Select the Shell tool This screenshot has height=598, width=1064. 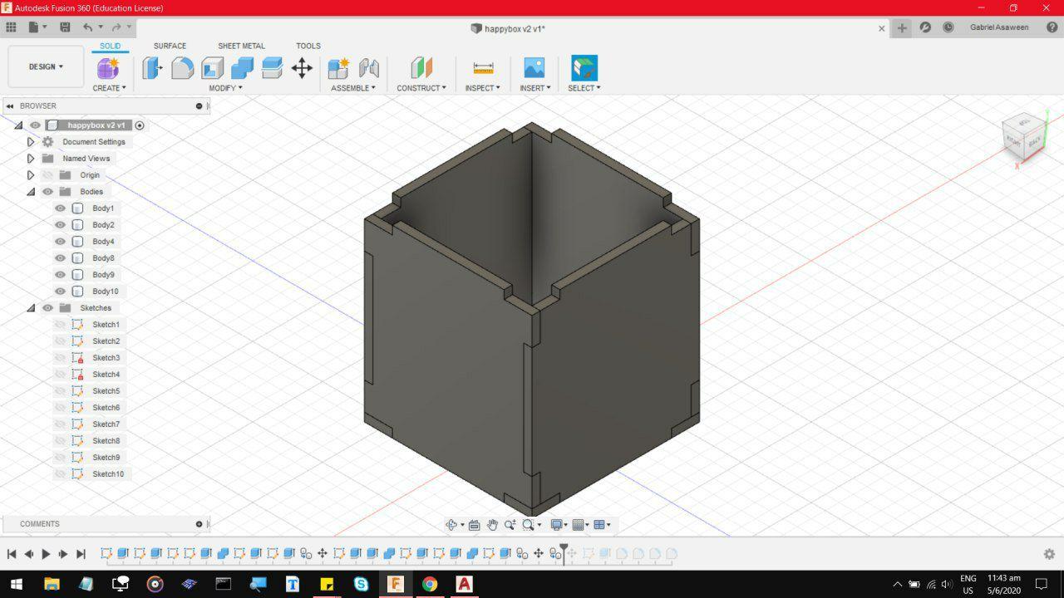coord(212,68)
